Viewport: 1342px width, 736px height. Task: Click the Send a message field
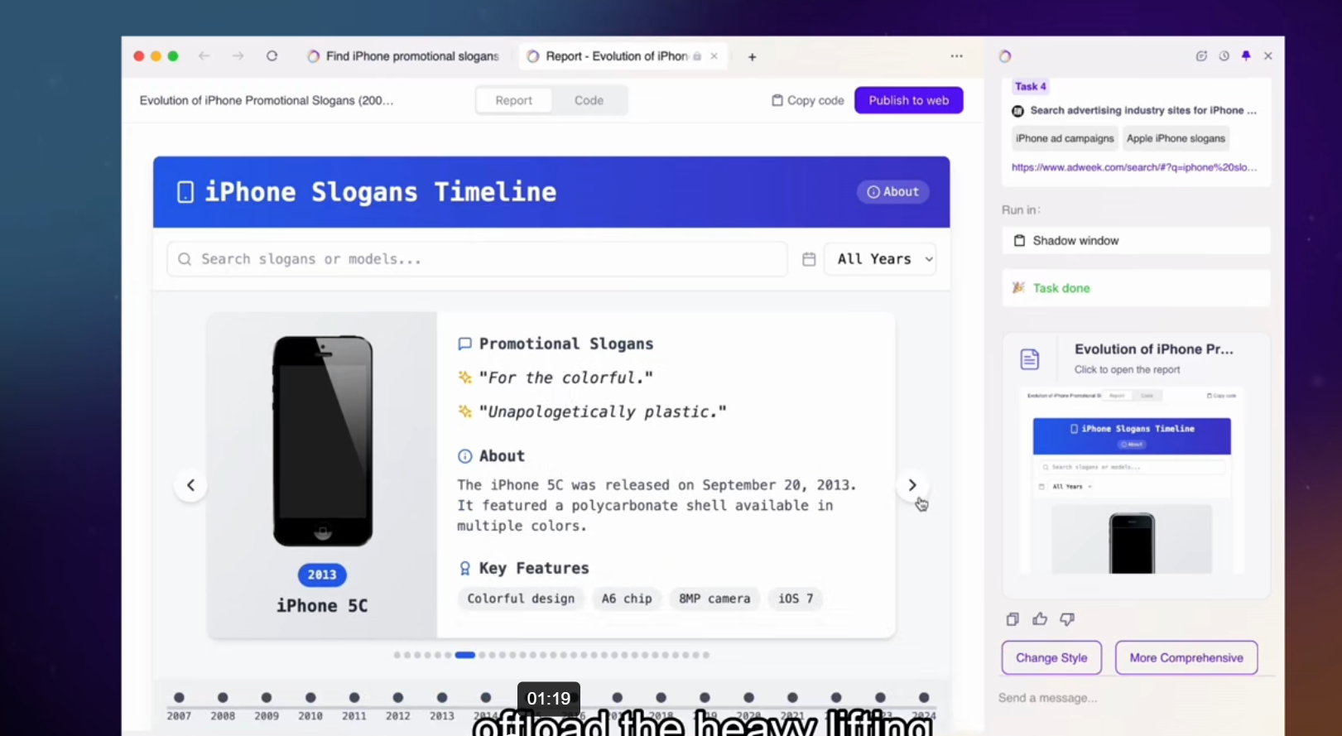pyautogui.click(x=1136, y=698)
